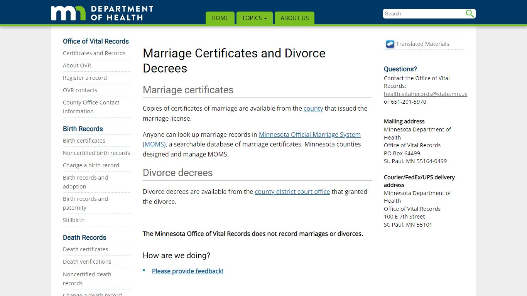
Task: Click the green search magnifier icon
Action: (x=470, y=13)
